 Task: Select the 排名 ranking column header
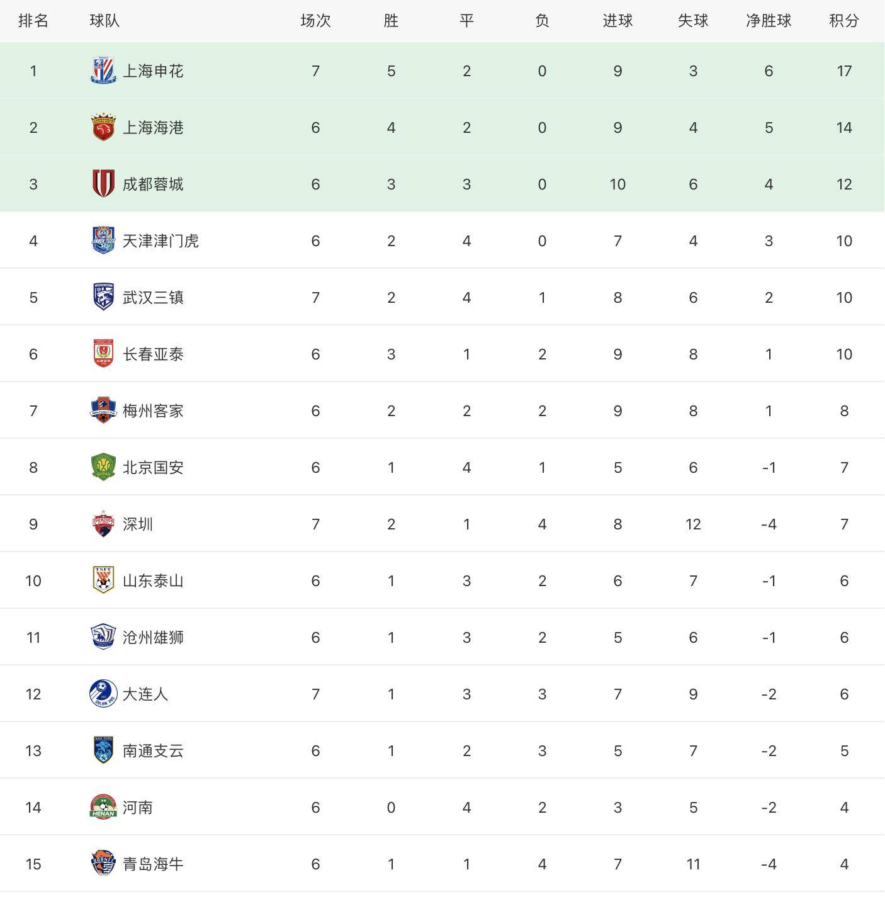[x=33, y=21]
